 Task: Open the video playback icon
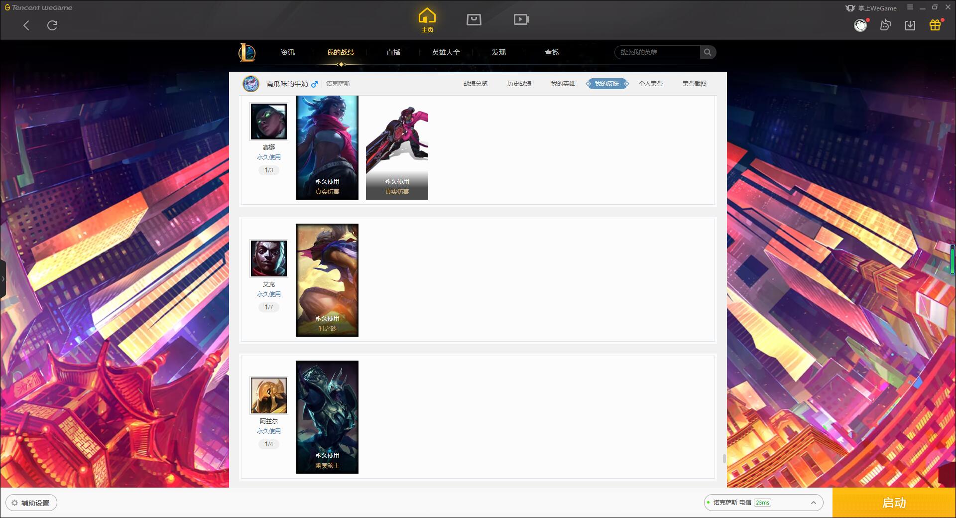521,19
